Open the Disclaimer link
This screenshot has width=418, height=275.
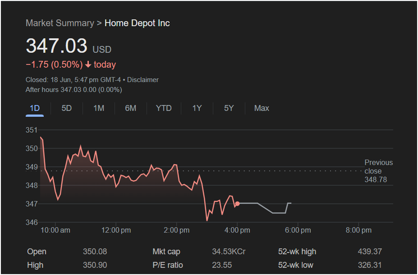[143, 80]
